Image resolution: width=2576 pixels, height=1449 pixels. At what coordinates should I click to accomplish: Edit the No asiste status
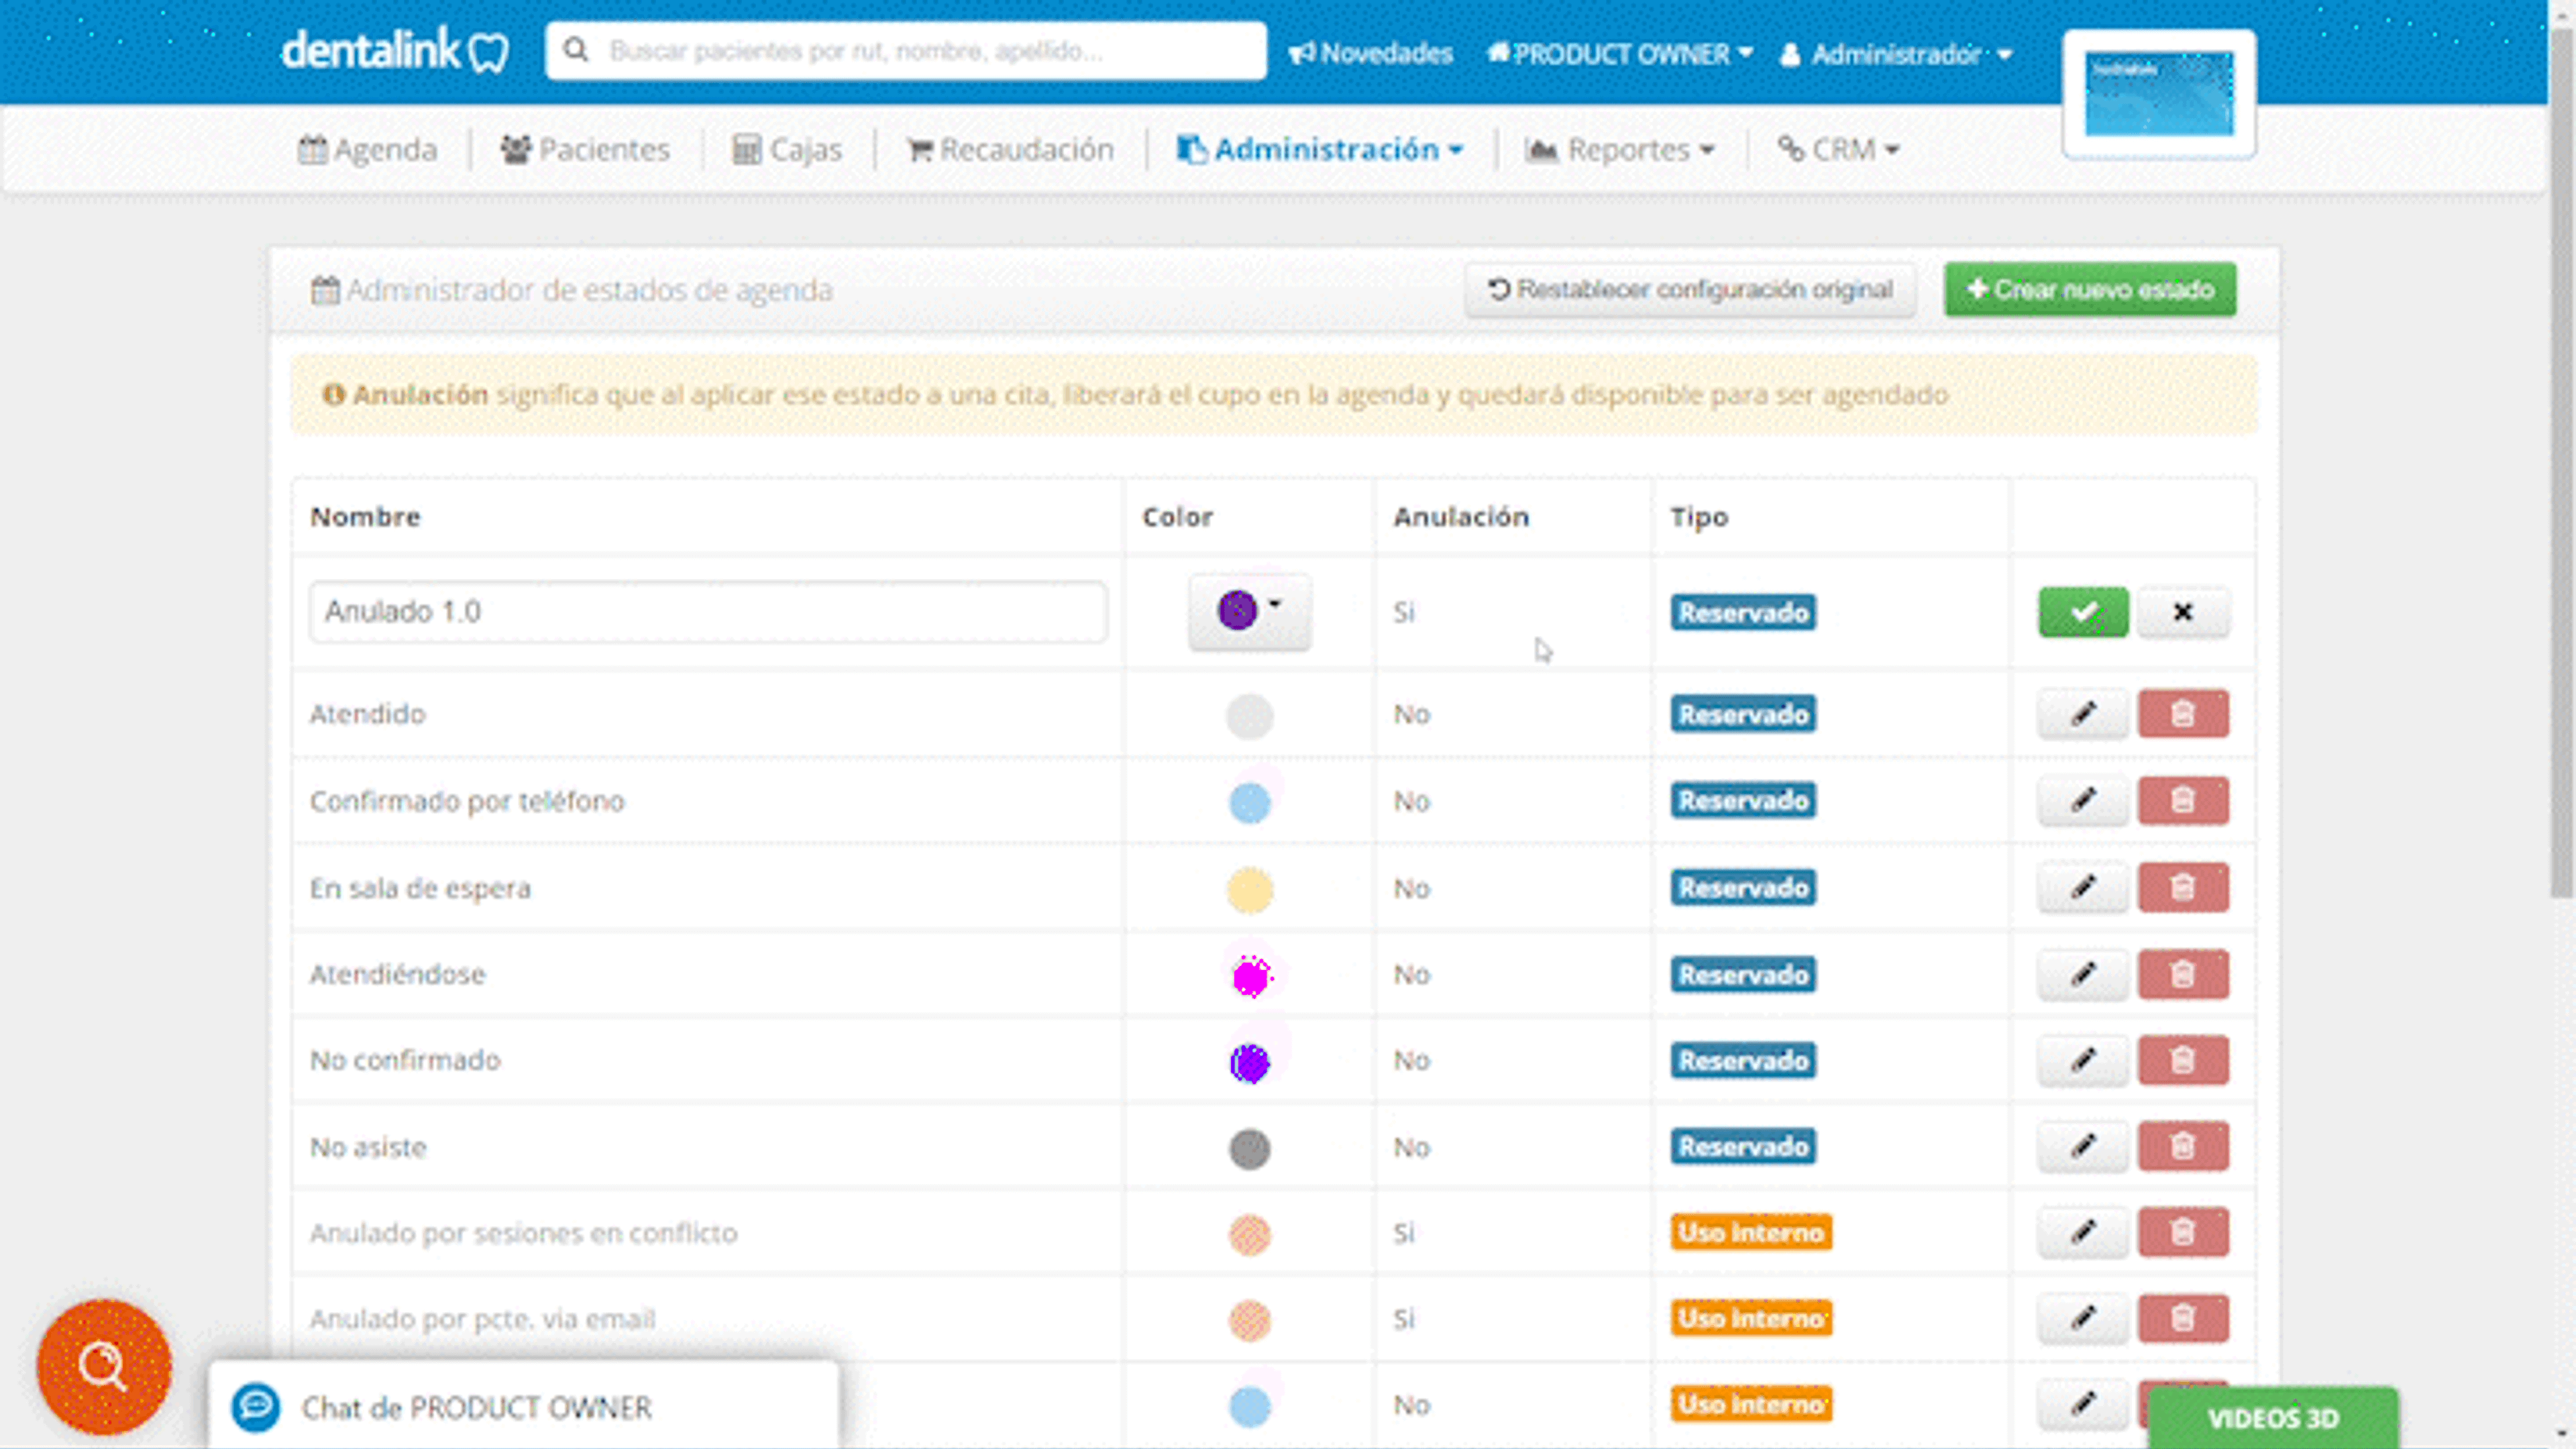click(2083, 1147)
